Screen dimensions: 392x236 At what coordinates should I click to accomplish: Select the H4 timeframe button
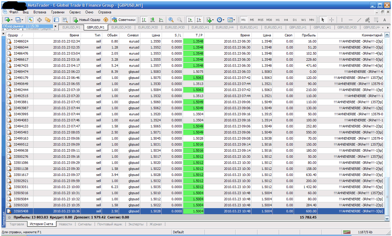click(x=286, y=20)
